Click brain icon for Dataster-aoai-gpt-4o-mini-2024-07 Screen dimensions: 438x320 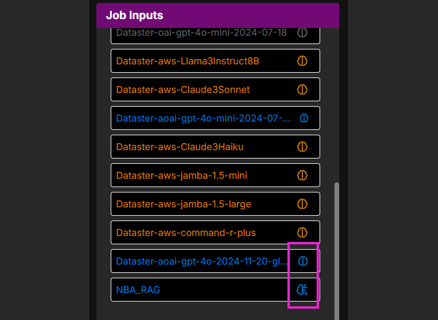(304, 118)
